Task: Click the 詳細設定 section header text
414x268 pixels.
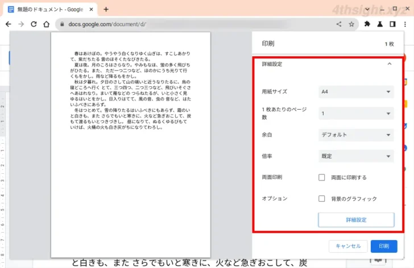Action: point(272,64)
